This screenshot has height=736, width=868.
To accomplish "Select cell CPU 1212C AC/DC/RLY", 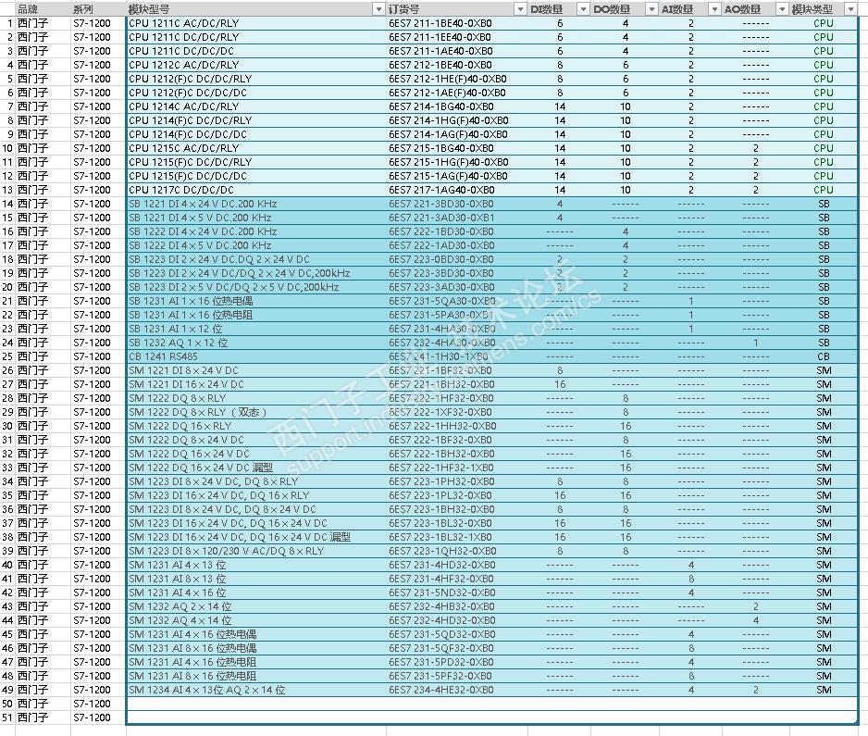I will pyautogui.click(x=256, y=65).
